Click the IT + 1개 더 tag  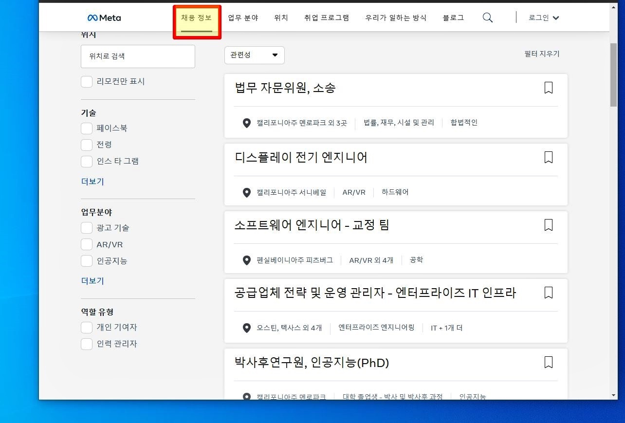[x=446, y=328]
